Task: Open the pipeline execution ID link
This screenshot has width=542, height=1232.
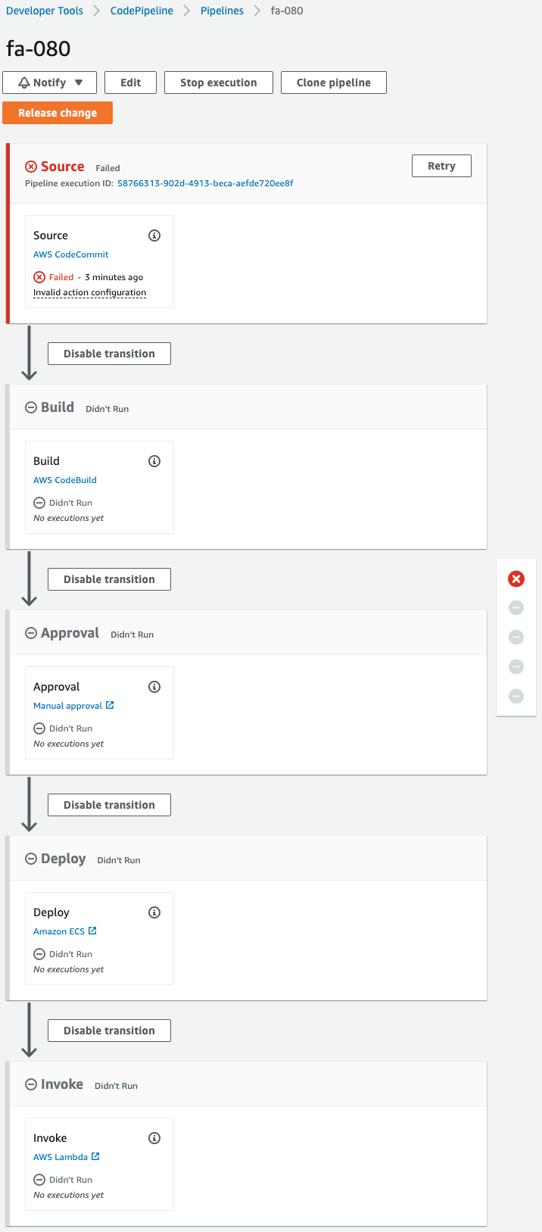Action: point(205,183)
